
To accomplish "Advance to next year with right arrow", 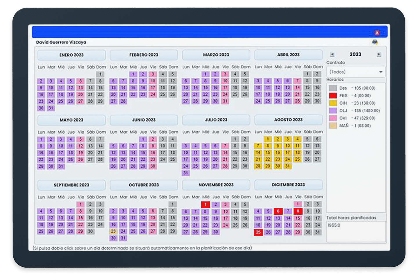I will pyautogui.click(x=379, y=55).
